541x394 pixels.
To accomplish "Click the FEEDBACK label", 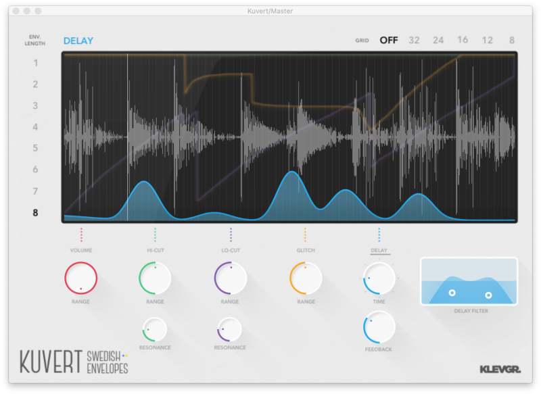I will pyautogui.click(x=379, y=349).
